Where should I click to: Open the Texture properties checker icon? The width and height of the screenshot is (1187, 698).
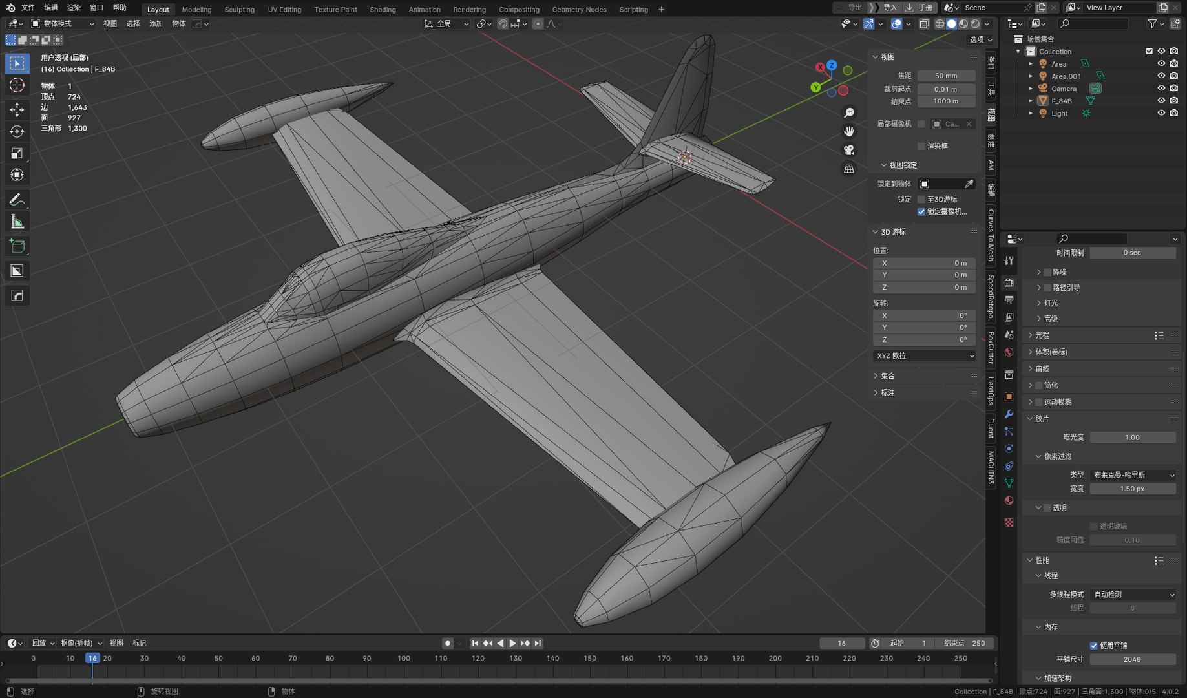1009,522
